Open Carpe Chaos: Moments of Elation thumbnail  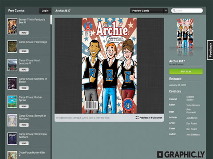[x=12, y=83]
